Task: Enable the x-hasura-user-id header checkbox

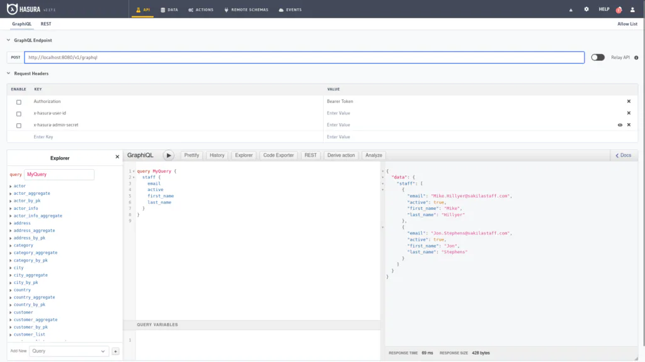Action: 18,114
